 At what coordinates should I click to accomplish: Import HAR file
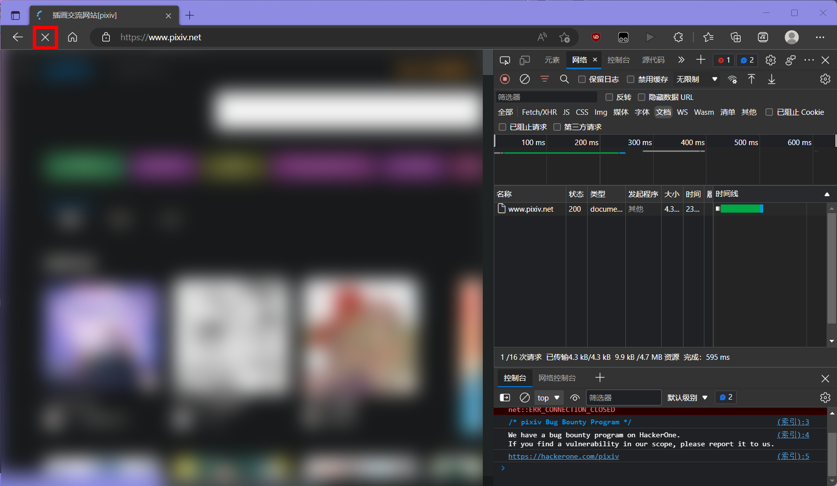(x=752, y=79)
